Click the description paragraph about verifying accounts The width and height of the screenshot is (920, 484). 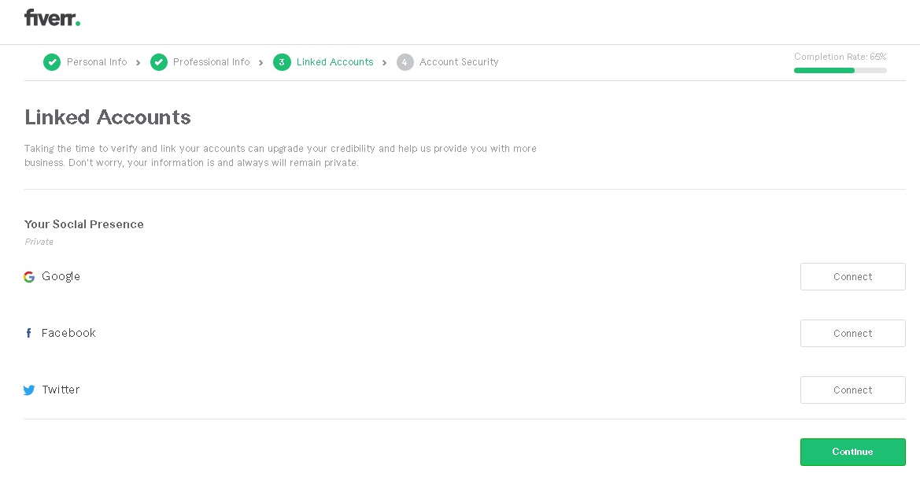point(280,156)
